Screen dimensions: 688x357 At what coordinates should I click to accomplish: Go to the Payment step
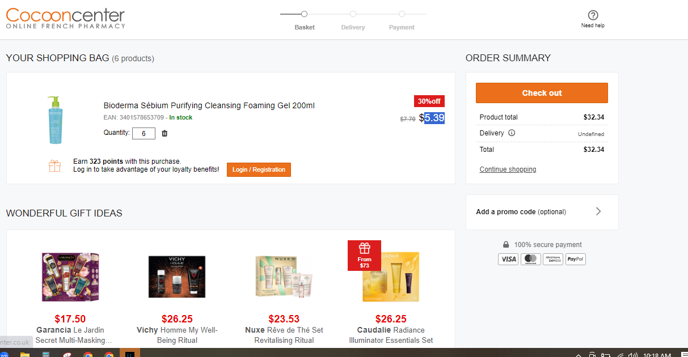[402, 27]
